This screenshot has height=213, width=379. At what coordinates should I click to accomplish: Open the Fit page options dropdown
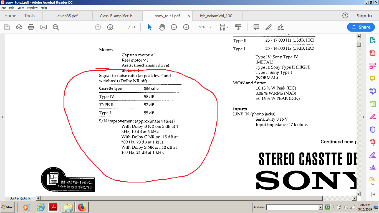(224, 27)
